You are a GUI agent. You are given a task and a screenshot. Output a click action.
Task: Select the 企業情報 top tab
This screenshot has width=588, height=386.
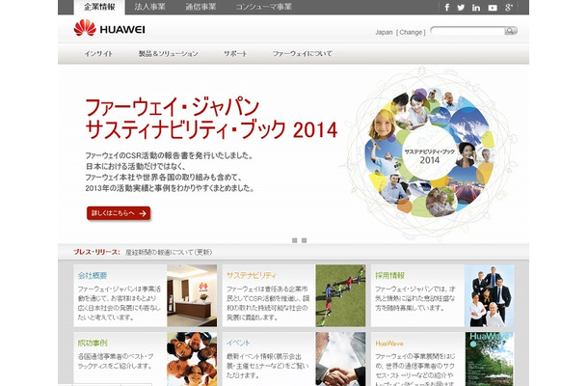coord(99,7)
